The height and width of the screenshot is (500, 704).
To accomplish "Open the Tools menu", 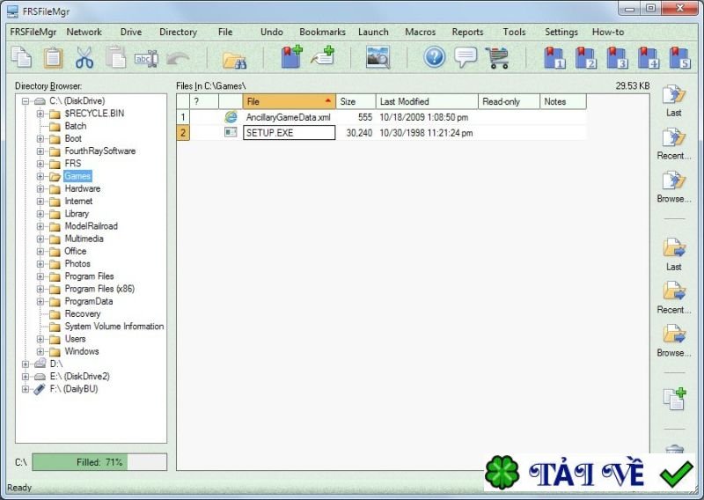I will [x=514, y=32].
